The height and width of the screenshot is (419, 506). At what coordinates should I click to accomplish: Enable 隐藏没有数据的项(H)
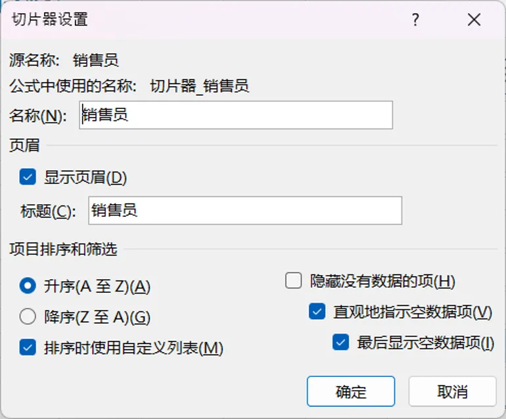point(293,280)
